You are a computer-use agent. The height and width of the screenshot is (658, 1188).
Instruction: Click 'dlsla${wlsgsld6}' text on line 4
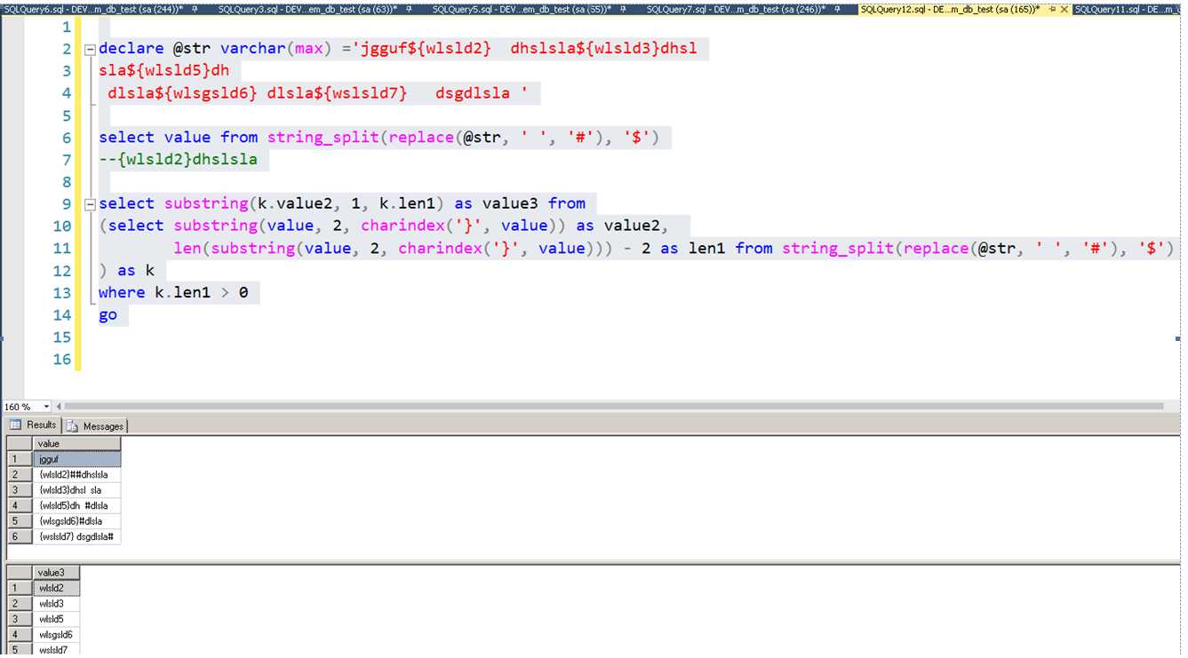coord(182,93)
